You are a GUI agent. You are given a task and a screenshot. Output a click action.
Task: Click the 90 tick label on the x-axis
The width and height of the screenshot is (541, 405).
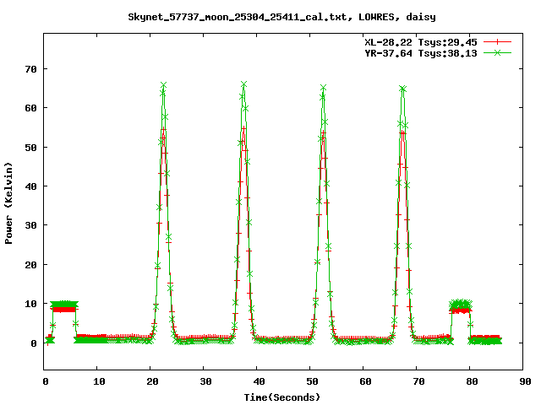coord(525,381)
